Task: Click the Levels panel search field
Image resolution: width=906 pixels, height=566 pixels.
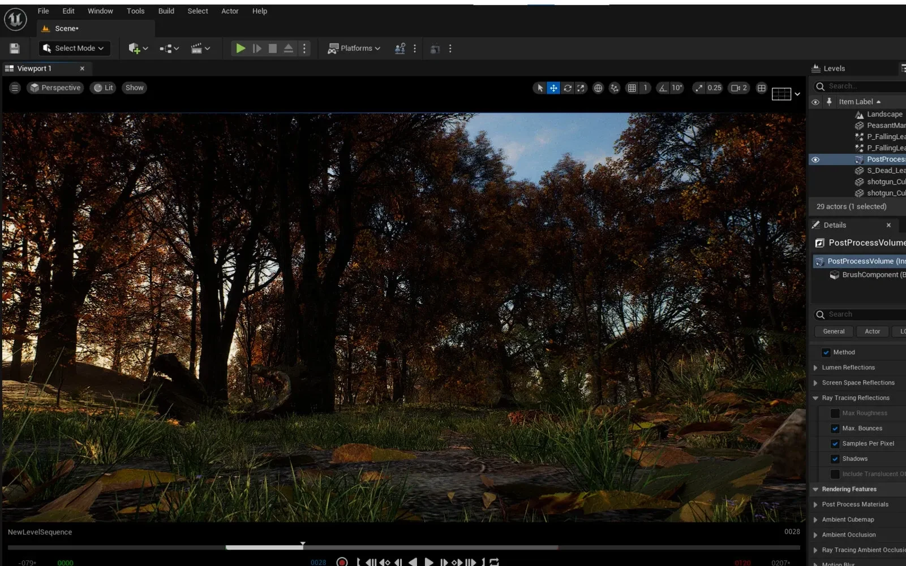Action: click(860, 86)
